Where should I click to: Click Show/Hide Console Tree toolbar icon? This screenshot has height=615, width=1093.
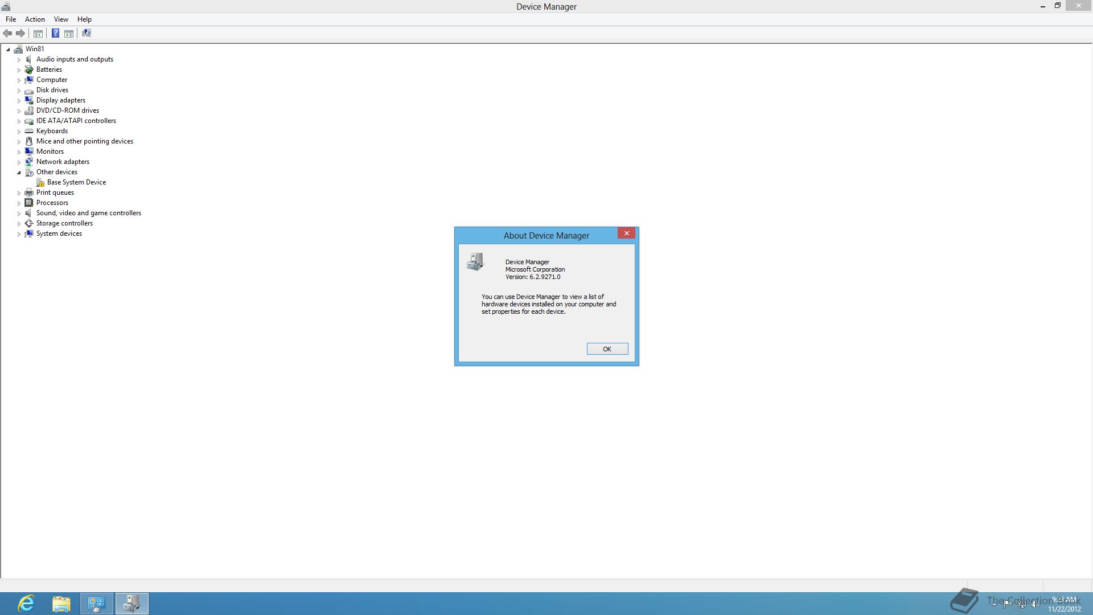click(x=38, y=34)
